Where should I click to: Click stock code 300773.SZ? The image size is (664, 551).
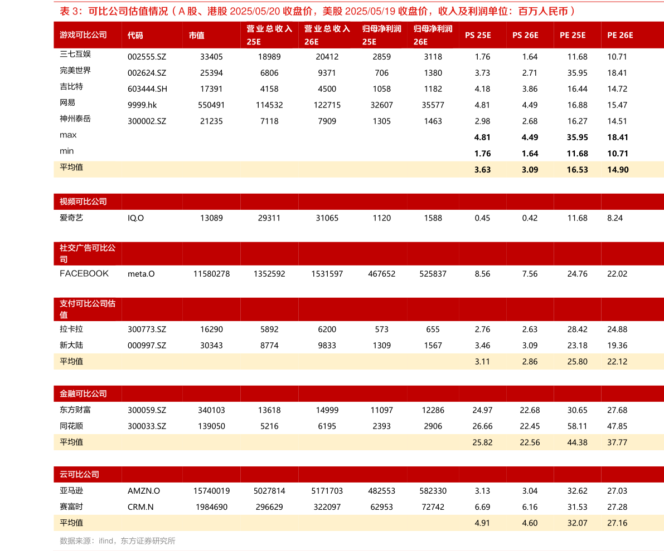[x=147, y=329]
